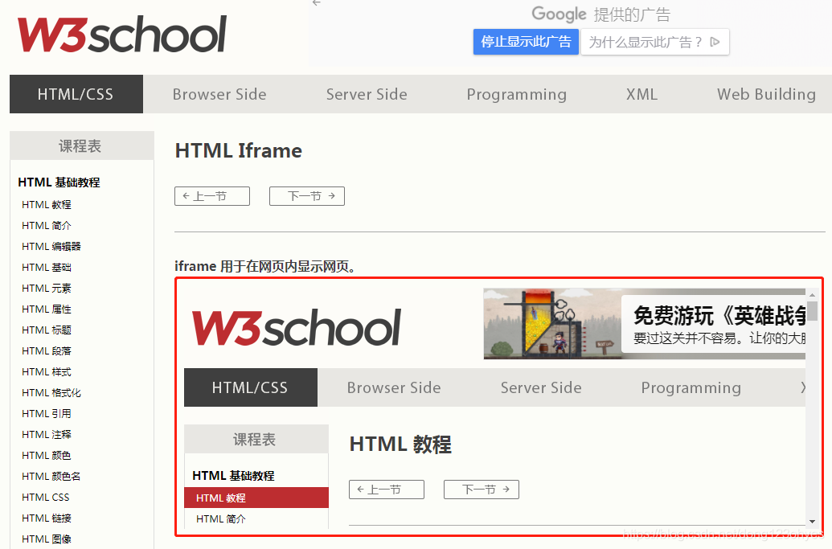Click 下一节 inside the embedded iframe
This screenshot has width=832, height=549.
tap(481, 489)
